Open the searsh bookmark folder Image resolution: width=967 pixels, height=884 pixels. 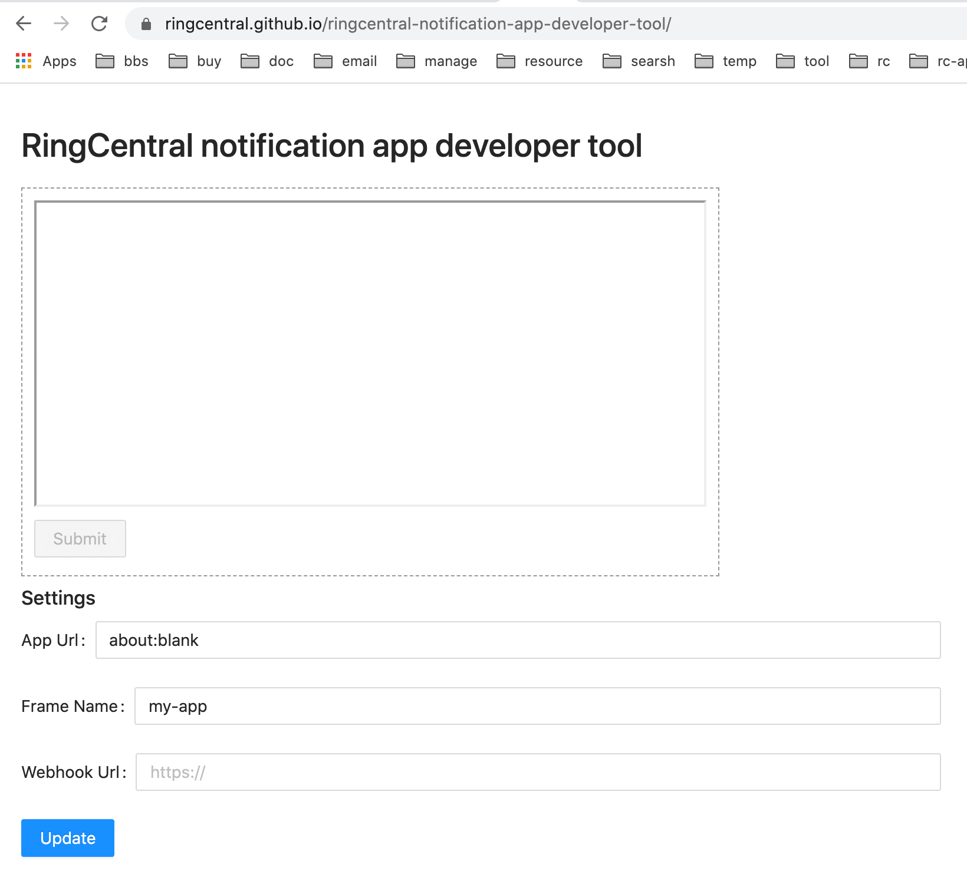(639, 61)
